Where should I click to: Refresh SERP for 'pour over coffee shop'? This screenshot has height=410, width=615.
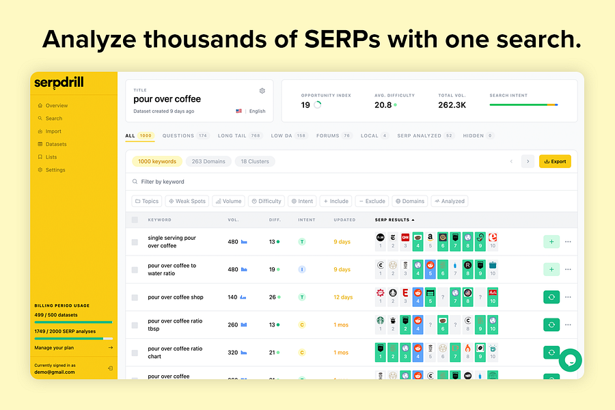(551, 297)
